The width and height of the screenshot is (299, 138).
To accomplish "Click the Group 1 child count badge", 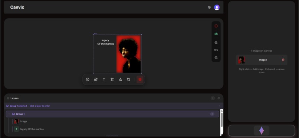I will click(212, 114).
